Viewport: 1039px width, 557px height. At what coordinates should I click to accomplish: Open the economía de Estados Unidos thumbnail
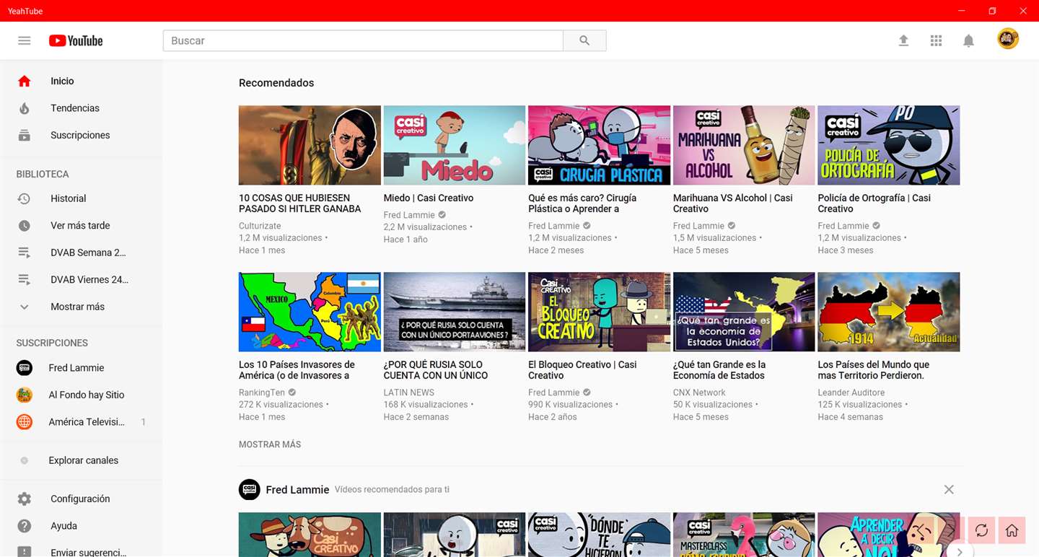[x=744, y=312]
